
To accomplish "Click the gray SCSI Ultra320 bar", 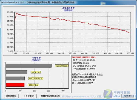I will 28,66.
